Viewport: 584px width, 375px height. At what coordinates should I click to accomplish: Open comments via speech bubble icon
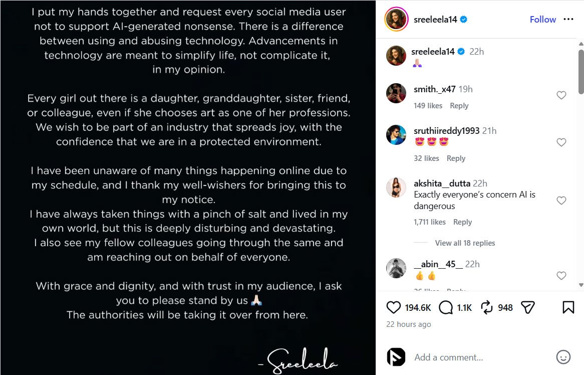tap(445, 307)
